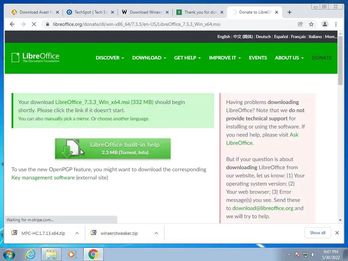Select English language link
Image resolution: width=348 pixels, height=261 pixels.
(224, 37)
